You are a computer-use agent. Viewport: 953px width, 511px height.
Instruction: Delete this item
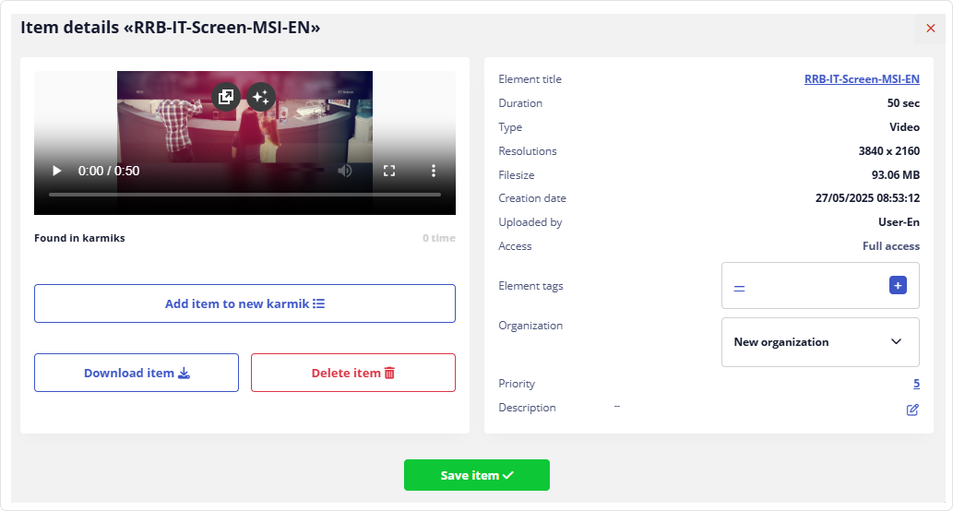(352, 373)
